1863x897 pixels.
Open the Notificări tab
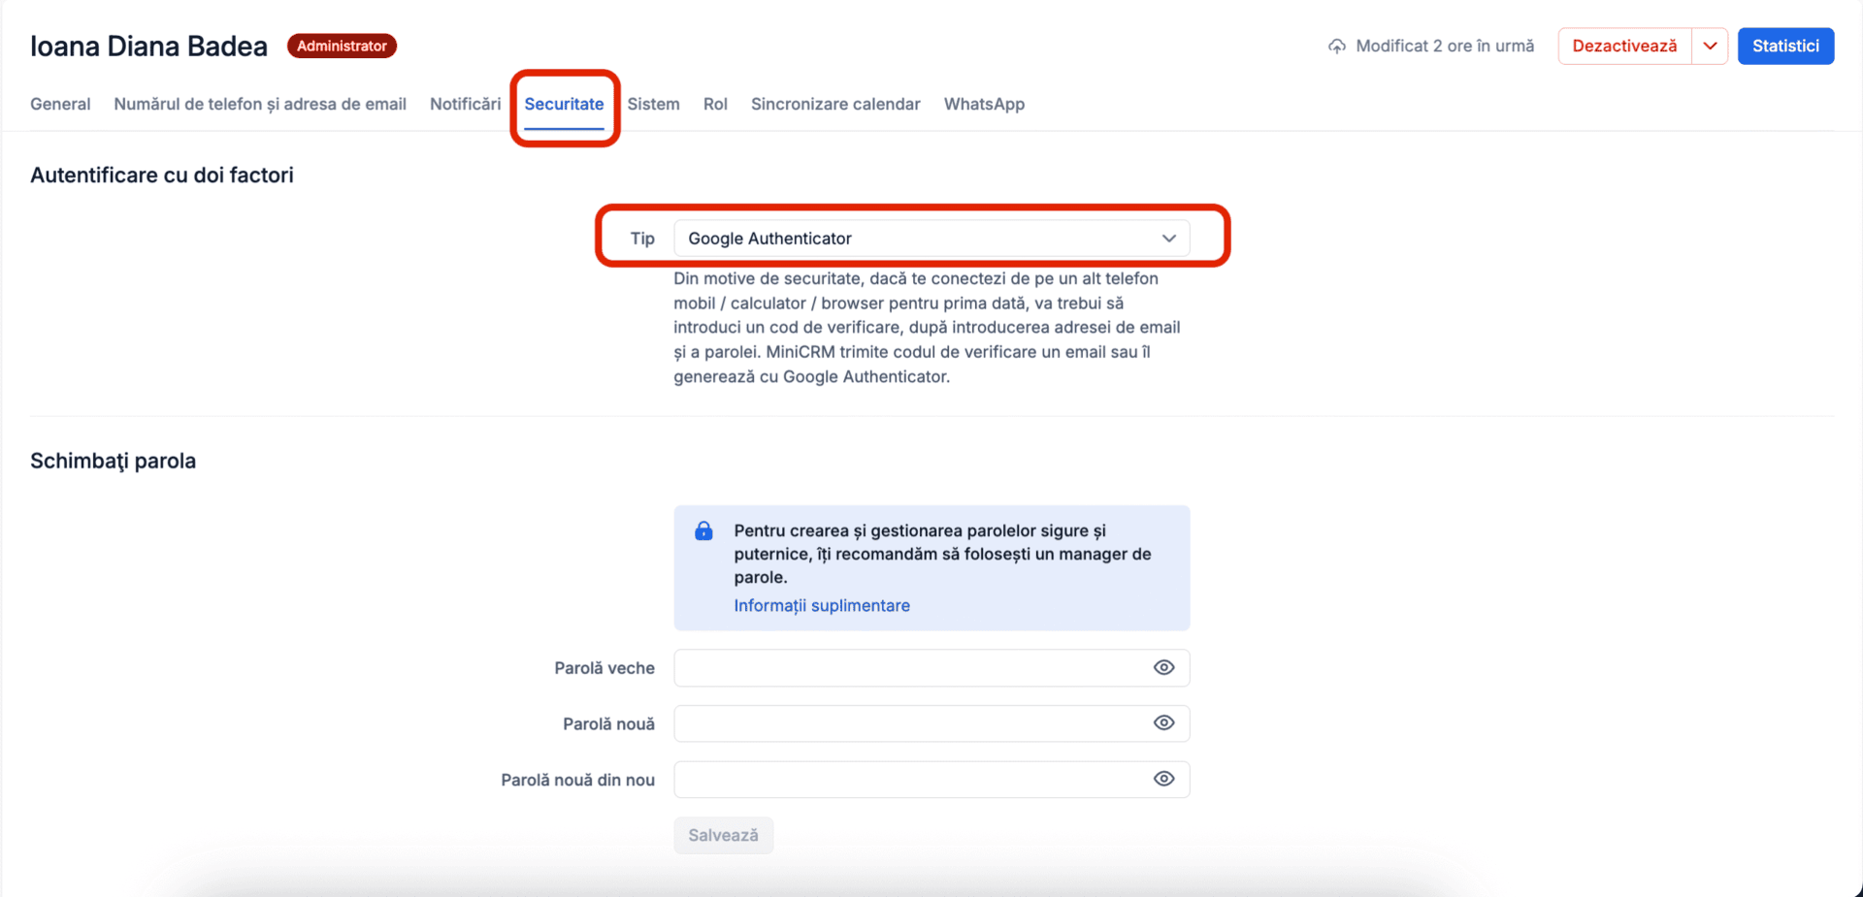465,104
